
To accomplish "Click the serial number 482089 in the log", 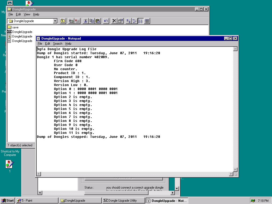I will point(101,57).
